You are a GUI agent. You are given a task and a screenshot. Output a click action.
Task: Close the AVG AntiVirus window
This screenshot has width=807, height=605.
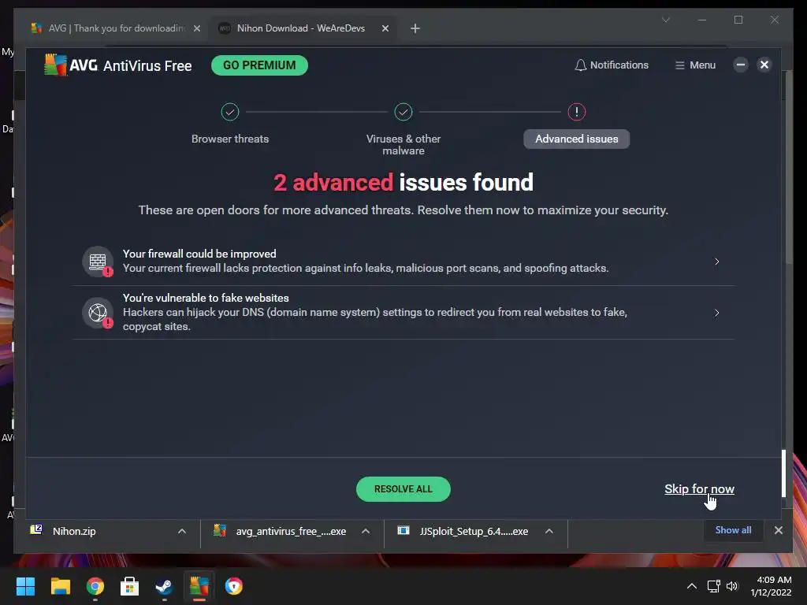pyautogui.click(x=764, y=65)
